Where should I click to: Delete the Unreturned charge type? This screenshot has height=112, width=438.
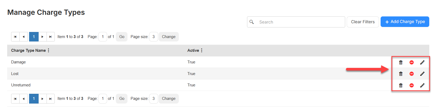(x=401, y=85)
